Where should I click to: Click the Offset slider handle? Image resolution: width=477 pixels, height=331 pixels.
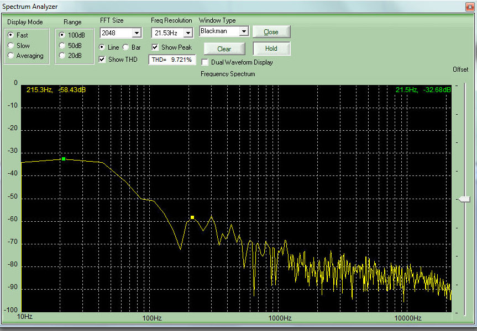pos(465,199)
